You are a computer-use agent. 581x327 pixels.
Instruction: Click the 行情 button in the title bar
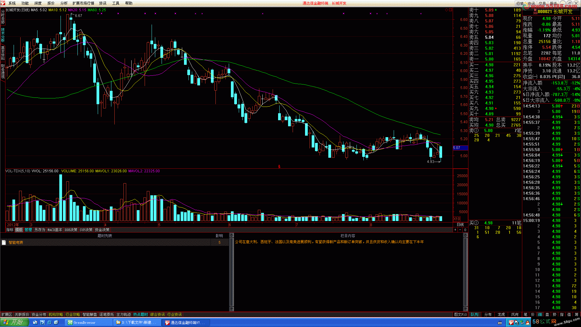[x=520, y=3]
